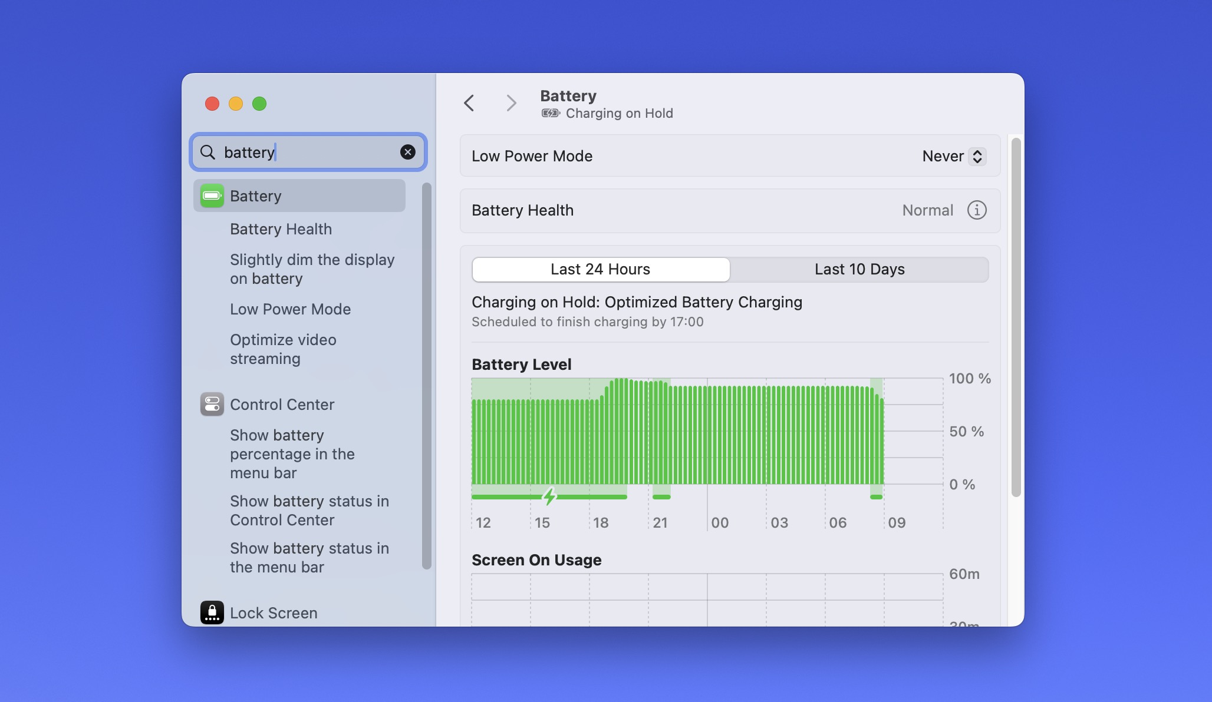Click the sidebar results scrollbar
Screen dimensions: 1212x702
427,376
